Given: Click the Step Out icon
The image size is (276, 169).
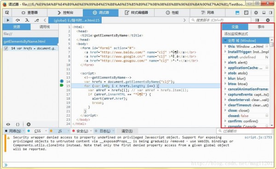Looking at the screenshot, I should click(37, 20).
